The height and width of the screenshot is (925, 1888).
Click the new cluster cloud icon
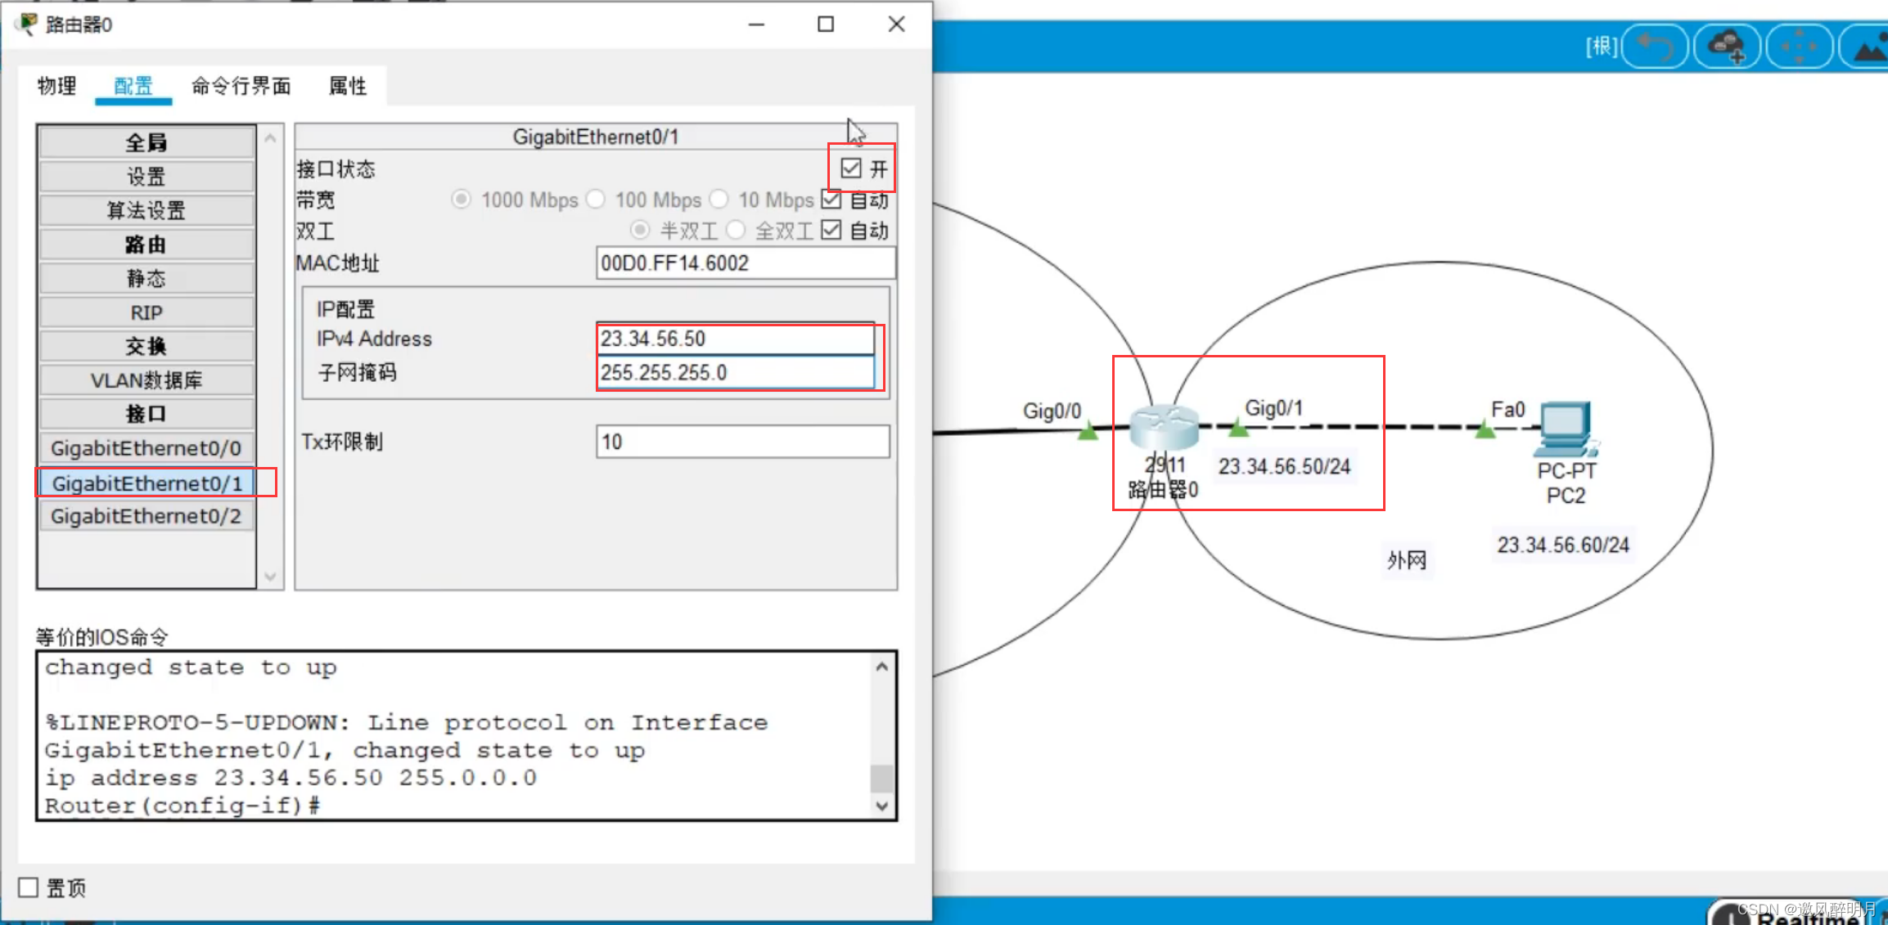point(1726,47)
